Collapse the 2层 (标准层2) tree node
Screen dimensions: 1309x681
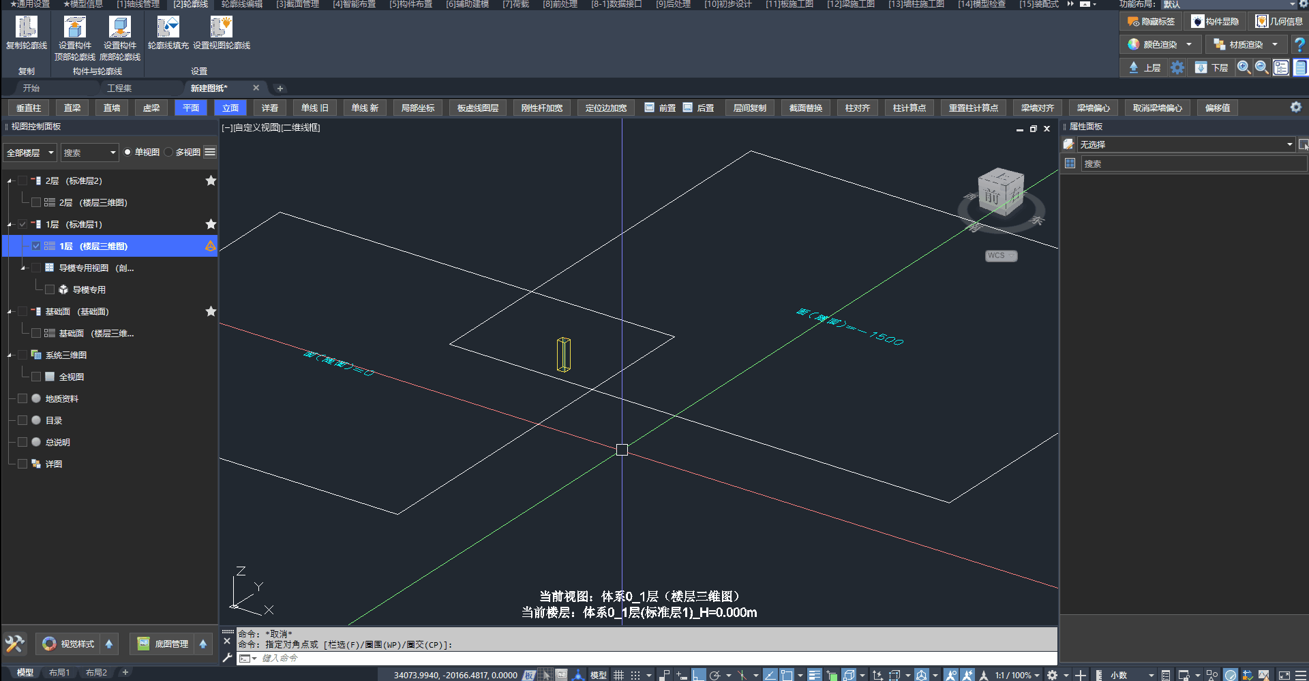(x=10, y=181)
